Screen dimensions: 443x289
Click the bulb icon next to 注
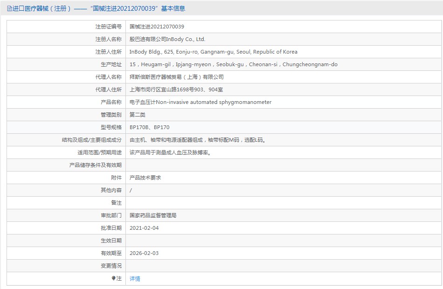point(114,278)
